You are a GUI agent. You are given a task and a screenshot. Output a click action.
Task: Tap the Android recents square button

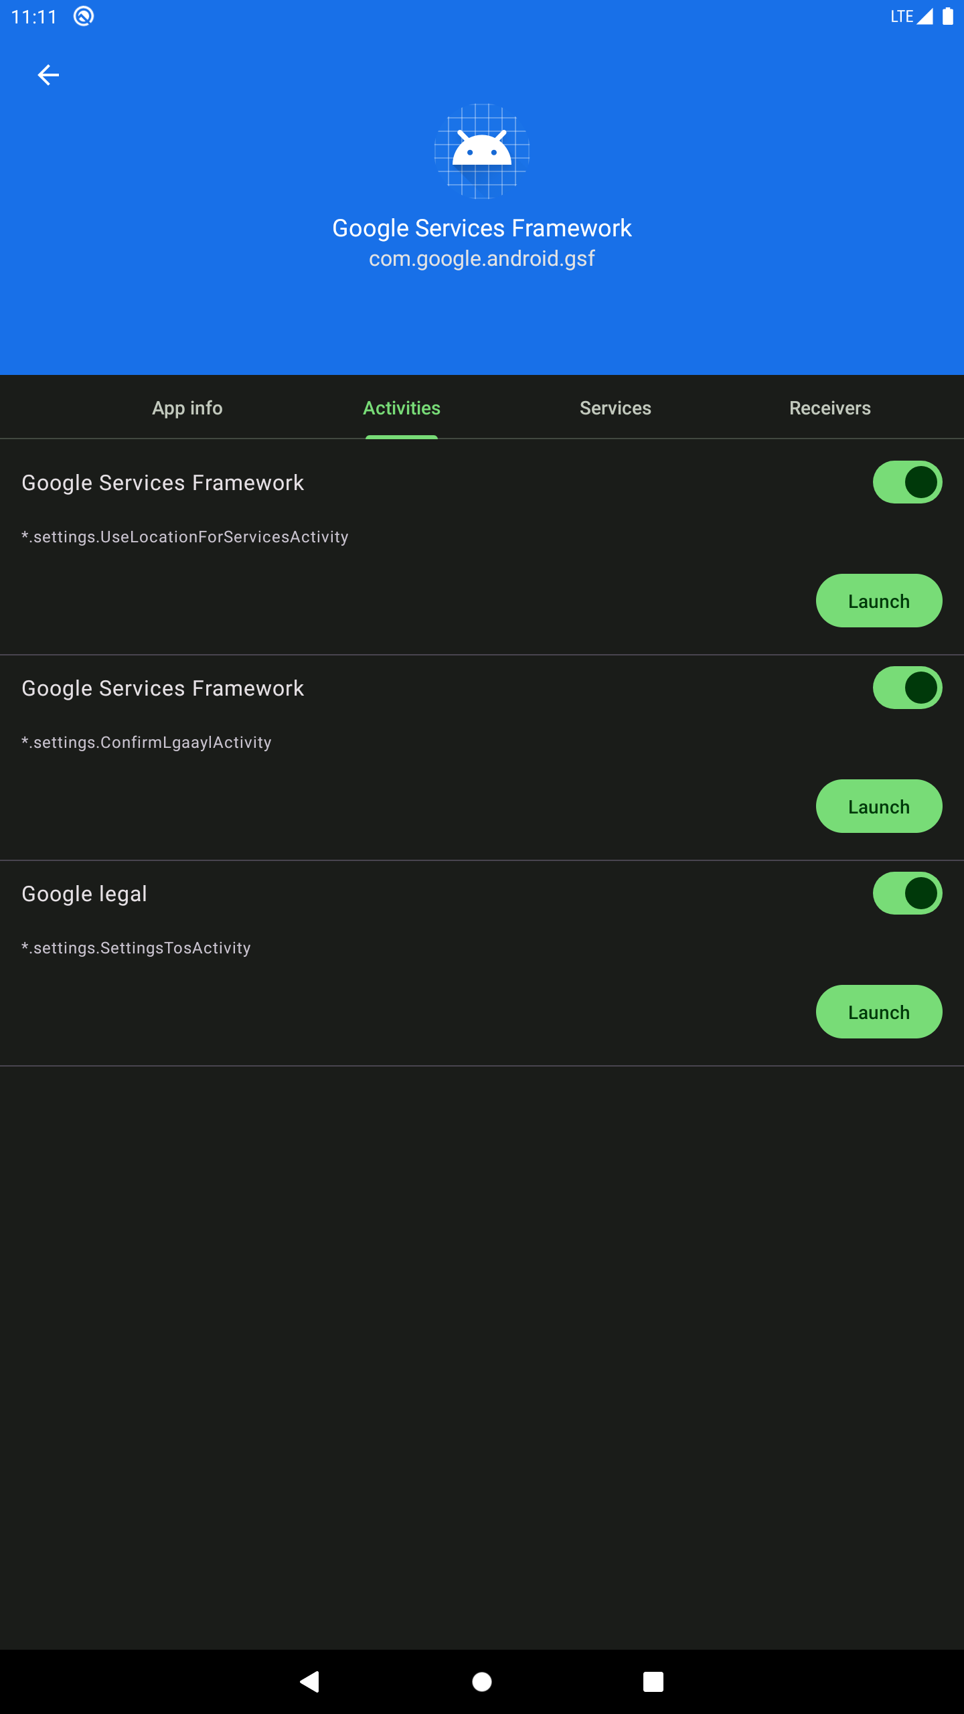point(653,1681)
